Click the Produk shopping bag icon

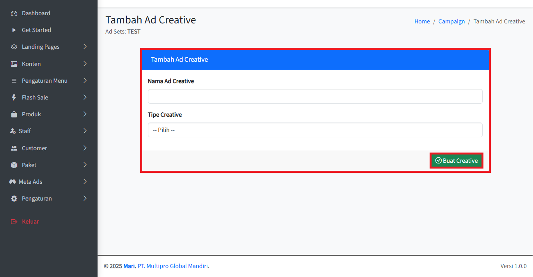pyautogui.click(x=14, y=114)
